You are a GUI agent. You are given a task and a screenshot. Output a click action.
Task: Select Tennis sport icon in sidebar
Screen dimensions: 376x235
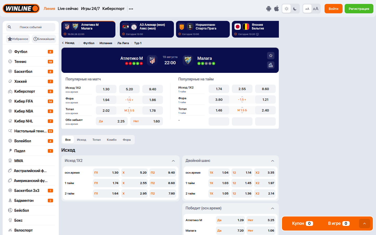[10, 61]
